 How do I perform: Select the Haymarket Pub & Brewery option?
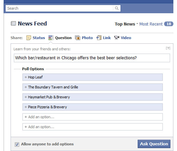coord(92,97)
